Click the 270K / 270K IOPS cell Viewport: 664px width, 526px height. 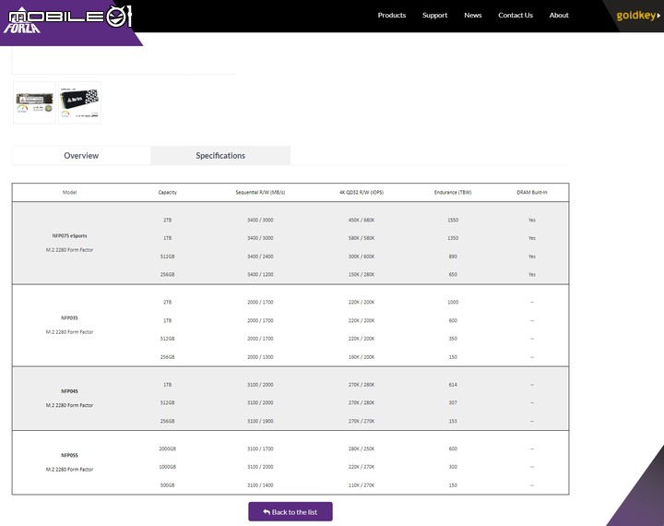pos(362,422)
